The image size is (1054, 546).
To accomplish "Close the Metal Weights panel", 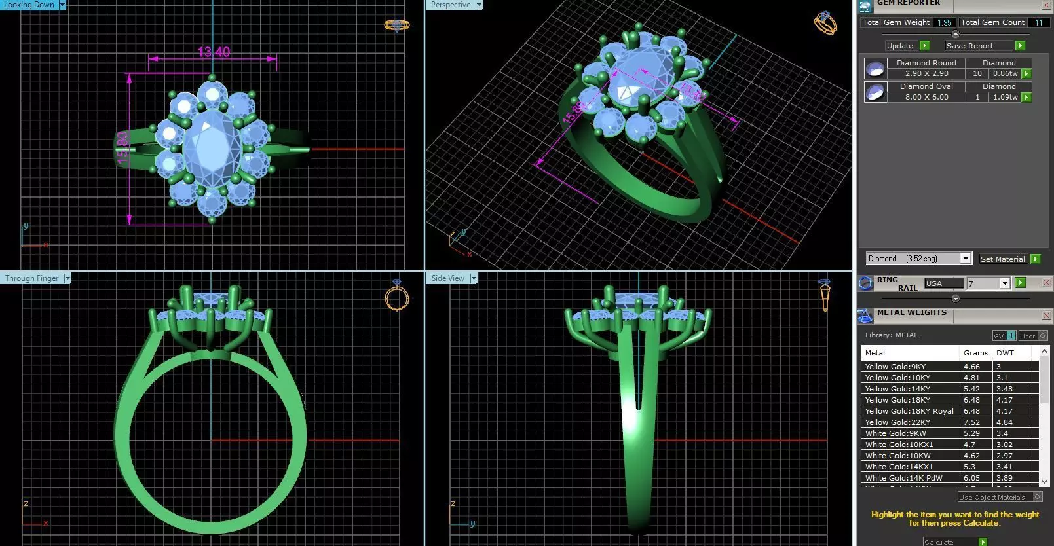I will (x=1046, y=316).
